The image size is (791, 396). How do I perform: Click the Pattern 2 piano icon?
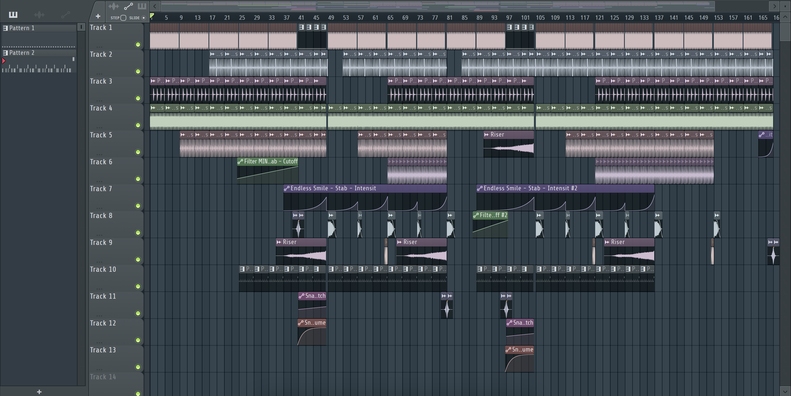click(x=5, y=53)
